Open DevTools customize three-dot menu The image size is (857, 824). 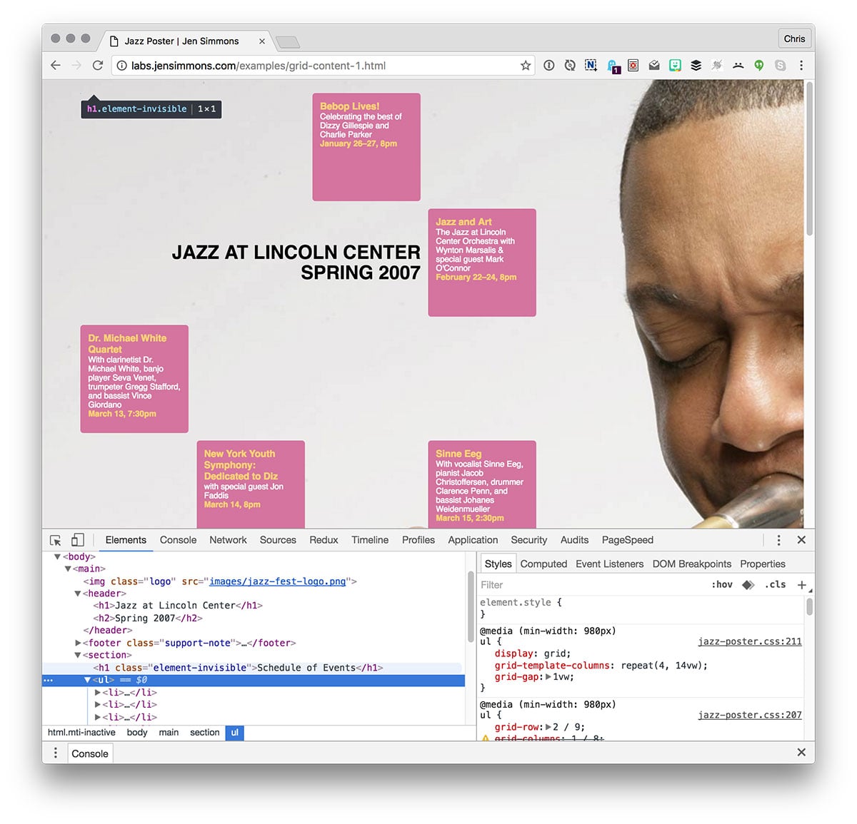[x=778, y=540]
